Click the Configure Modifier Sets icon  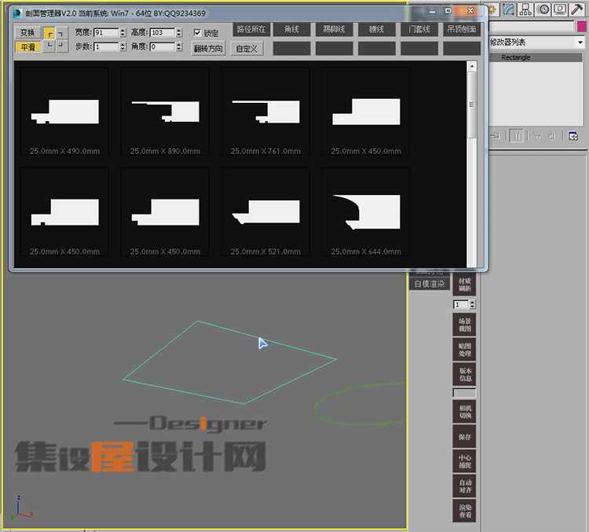click(x=573, y=136)
